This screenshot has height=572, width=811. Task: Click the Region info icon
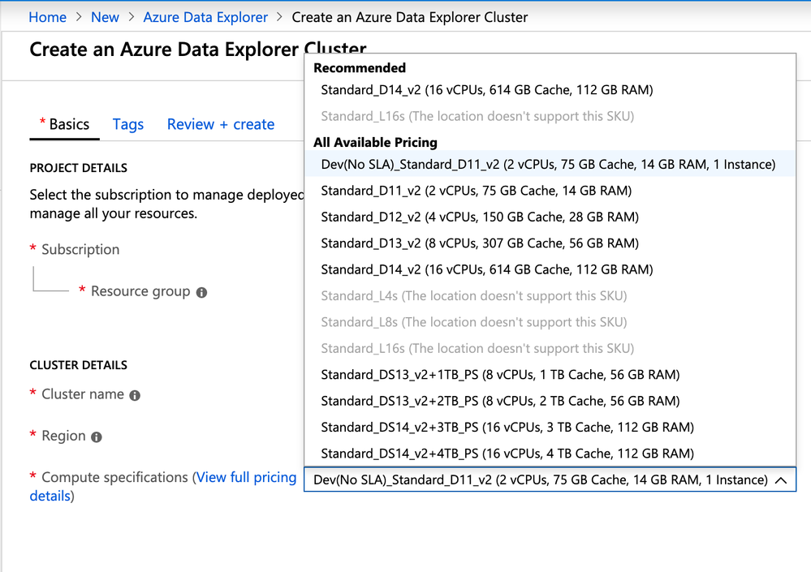pyautogui.click(x=97, y=437)
